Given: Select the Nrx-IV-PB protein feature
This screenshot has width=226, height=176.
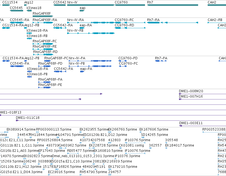Looking at the screenshot, I should (x=90, y=66).
